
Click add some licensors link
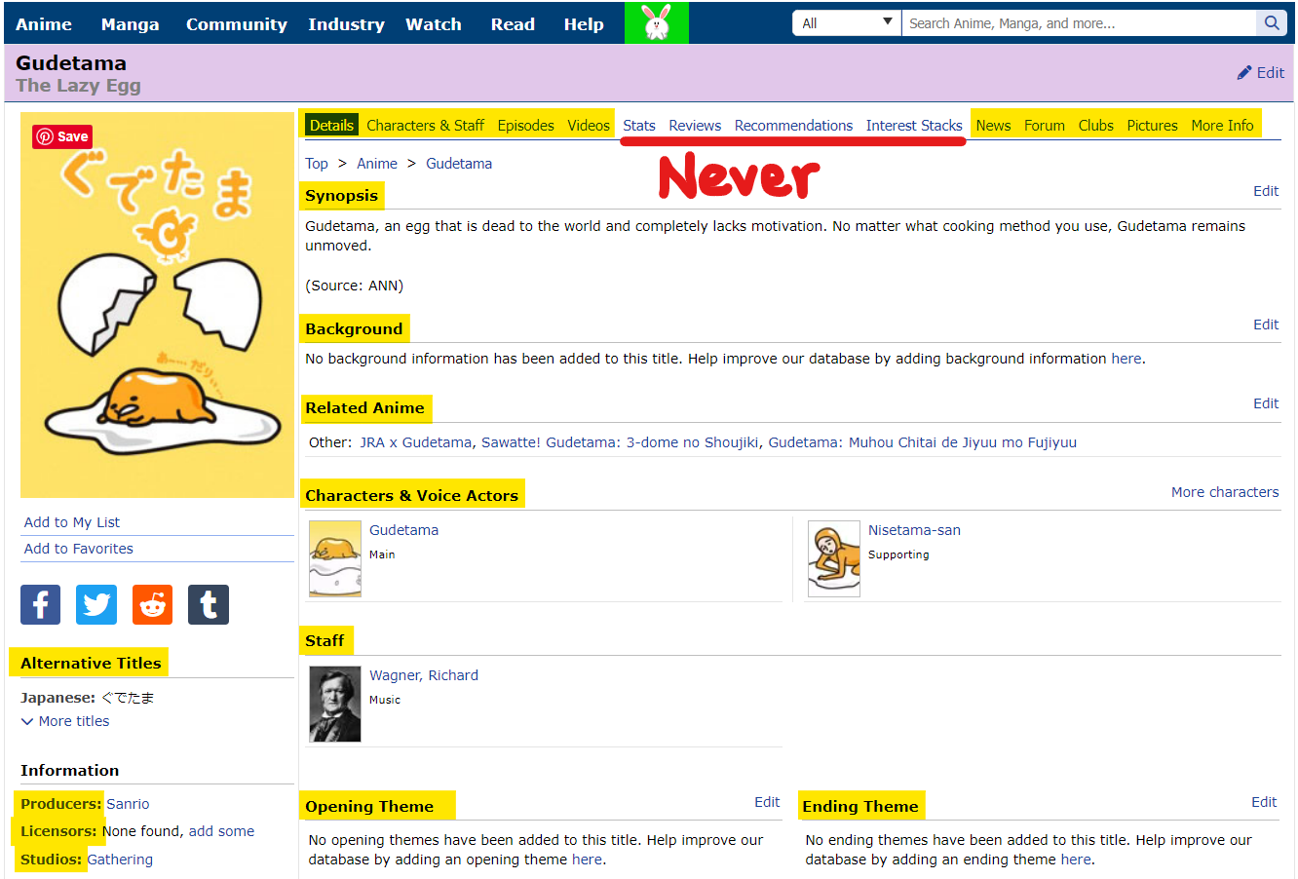221,831
